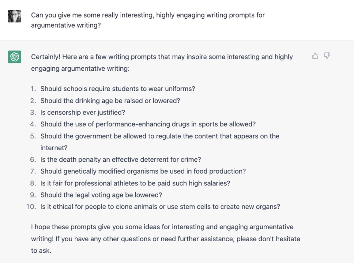This screenshot has width=354, height=263.
Task: Select the school uniforms prompt
Action: coord(118,89)
